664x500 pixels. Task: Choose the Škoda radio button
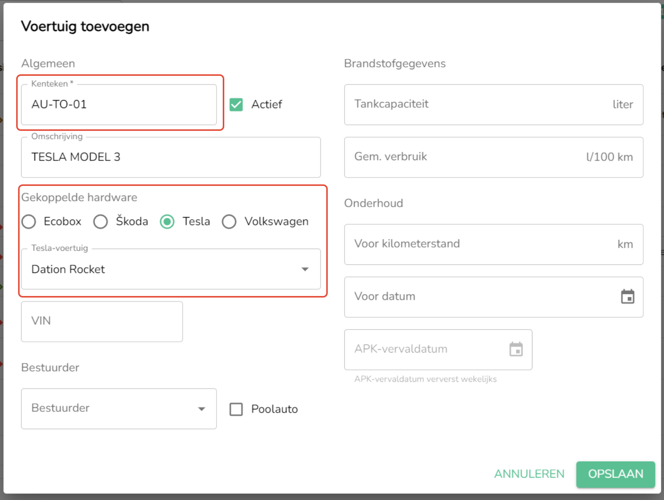[101, 222]
